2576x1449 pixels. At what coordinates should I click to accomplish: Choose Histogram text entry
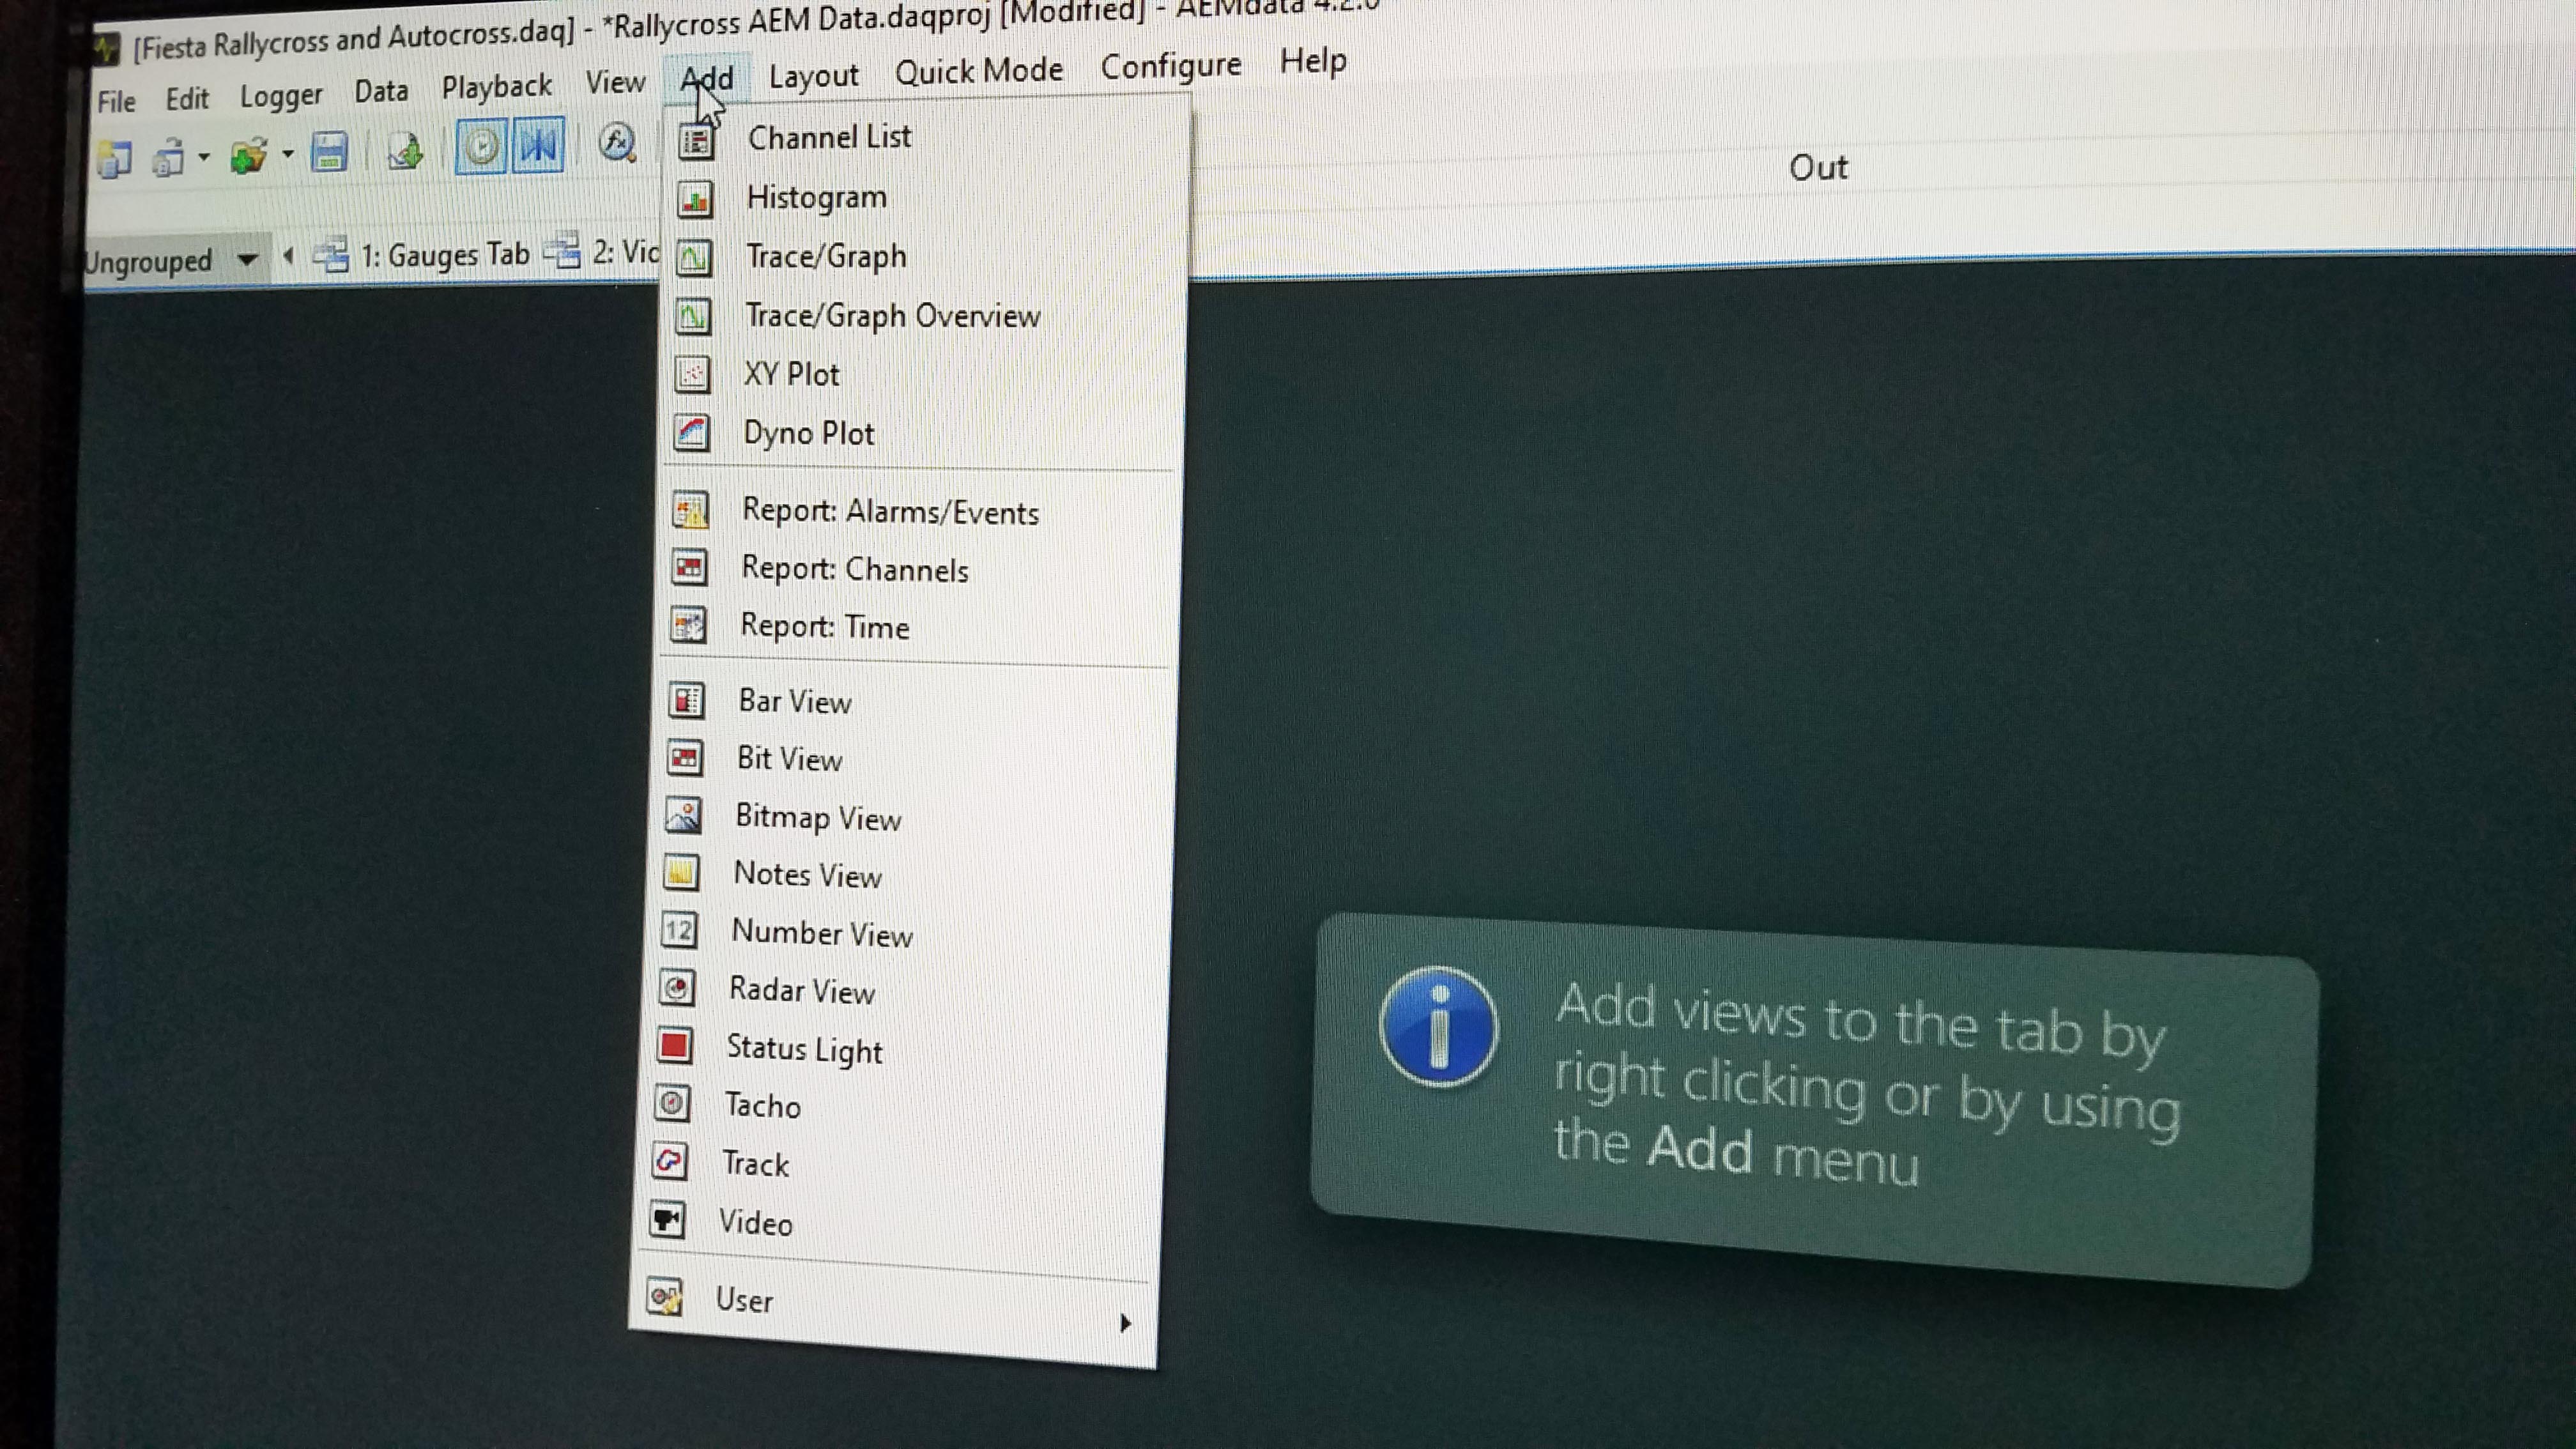pyautogui.click(x=817, y=197)
